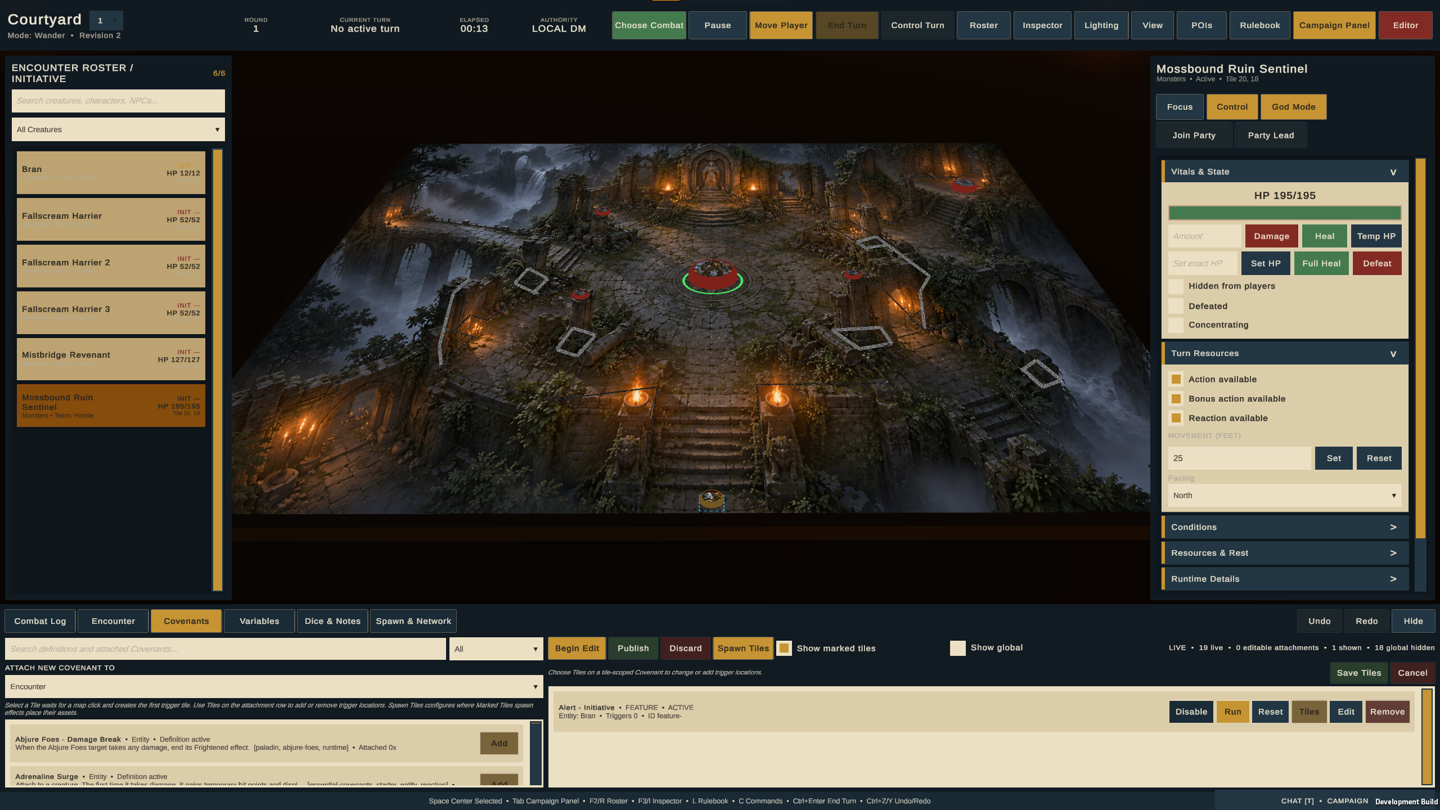Expand the Conditions section
The width and height of the screenshot is (1440, 810).
(x=1285, y=527)
